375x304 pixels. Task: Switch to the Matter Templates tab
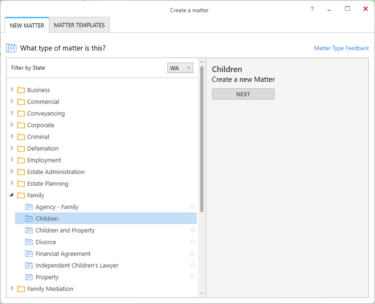[79, 25]
